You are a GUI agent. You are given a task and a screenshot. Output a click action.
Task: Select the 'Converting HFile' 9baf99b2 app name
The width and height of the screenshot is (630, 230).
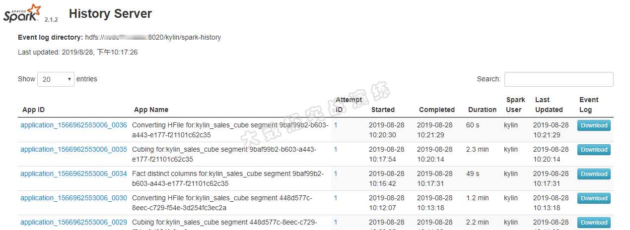click(230, 130)
